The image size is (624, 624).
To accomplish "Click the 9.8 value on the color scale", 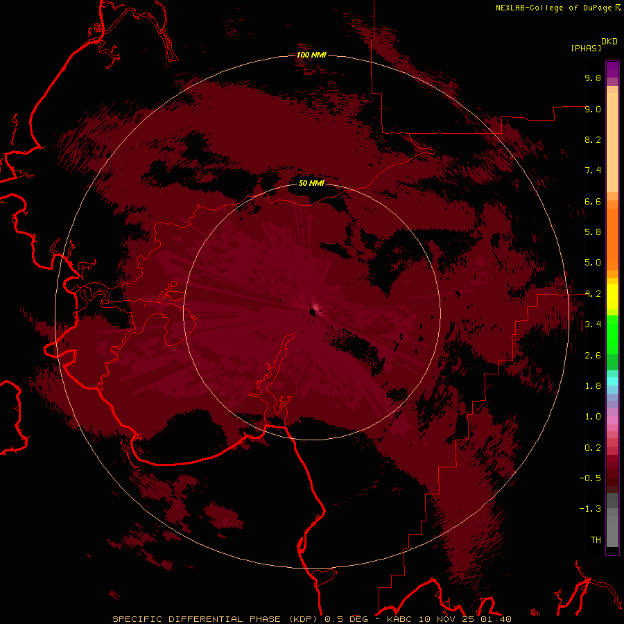I will (x=593, y=78).
